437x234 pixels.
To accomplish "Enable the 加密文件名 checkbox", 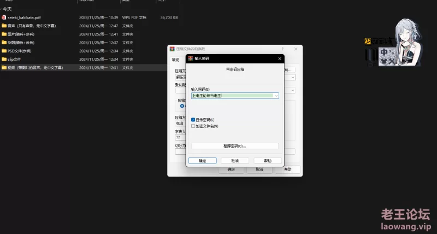I will tap(193, 126).
